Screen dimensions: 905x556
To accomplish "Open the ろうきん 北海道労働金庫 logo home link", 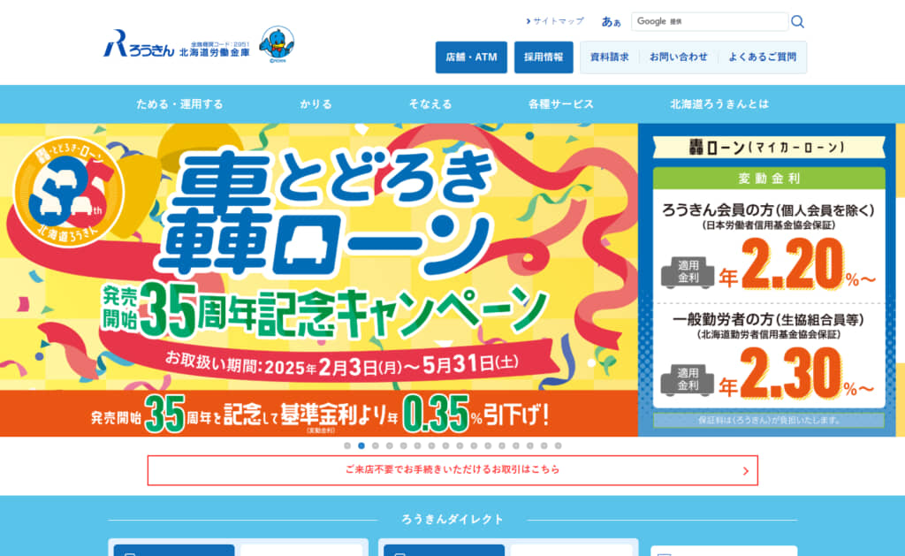I will click(x=177, y=44).
